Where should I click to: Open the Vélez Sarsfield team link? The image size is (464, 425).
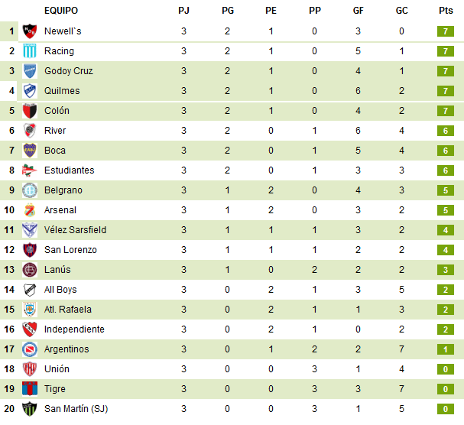click(75, 230)
